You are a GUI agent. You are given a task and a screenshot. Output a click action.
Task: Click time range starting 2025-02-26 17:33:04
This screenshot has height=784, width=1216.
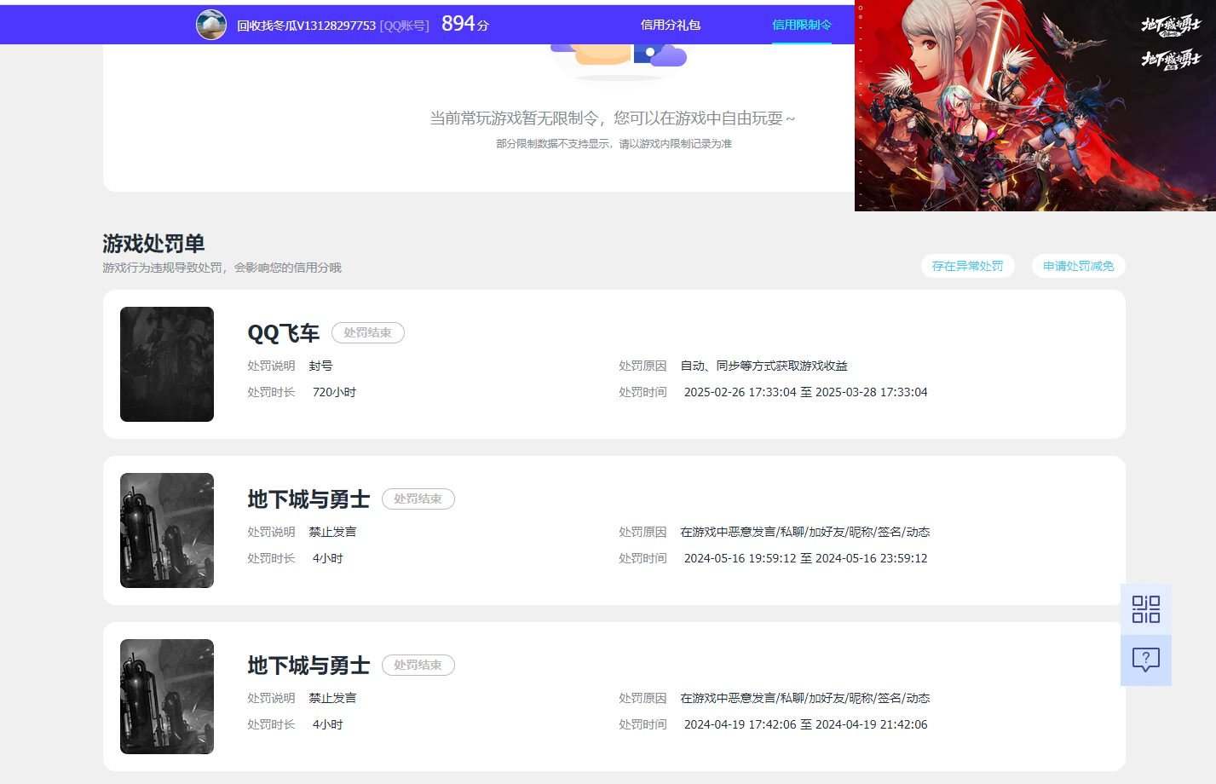805,392
